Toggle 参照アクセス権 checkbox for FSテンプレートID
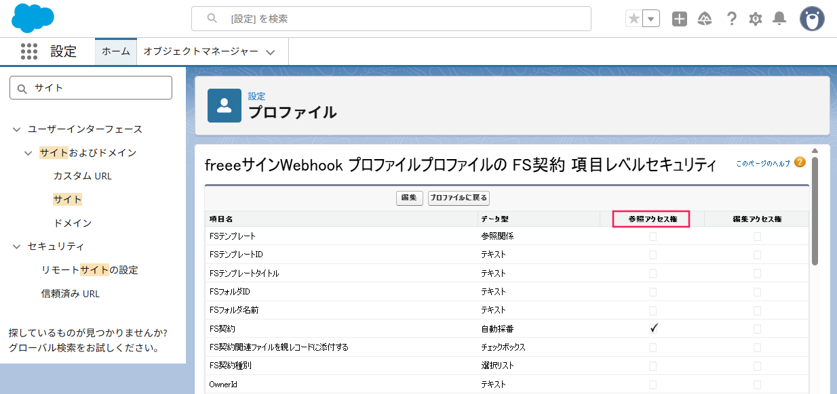 [x=653, y=255]
